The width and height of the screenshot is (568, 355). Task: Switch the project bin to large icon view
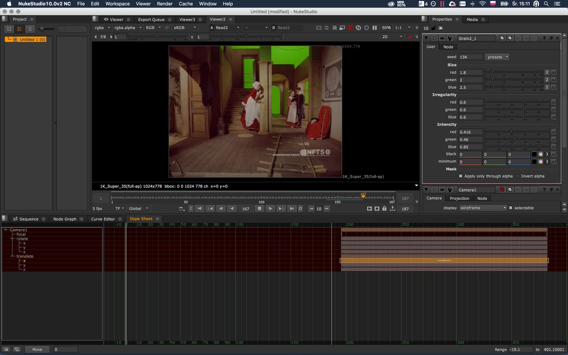[x=9, y=29]
